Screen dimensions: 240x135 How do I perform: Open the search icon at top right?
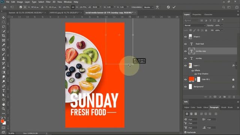tap(223, 7)
